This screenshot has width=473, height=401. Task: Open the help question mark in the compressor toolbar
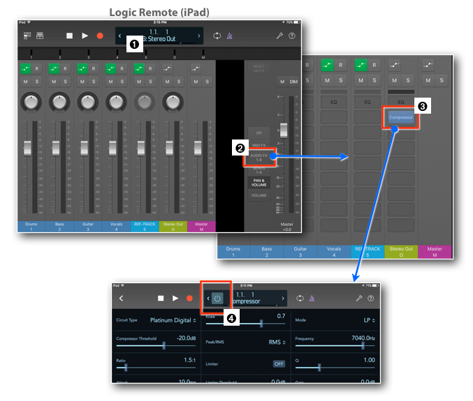point(370,298)
